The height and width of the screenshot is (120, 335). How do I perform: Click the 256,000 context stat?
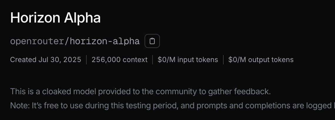tap(119, 60)
